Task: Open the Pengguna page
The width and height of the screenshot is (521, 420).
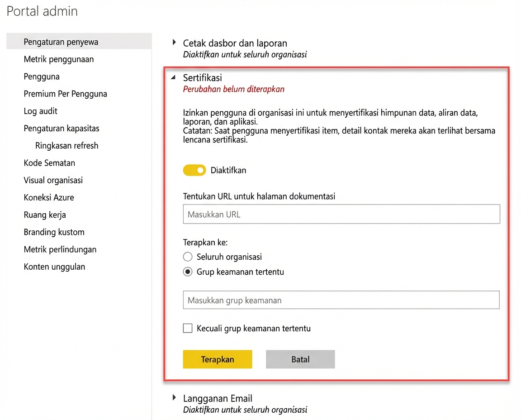Action: 42,76
